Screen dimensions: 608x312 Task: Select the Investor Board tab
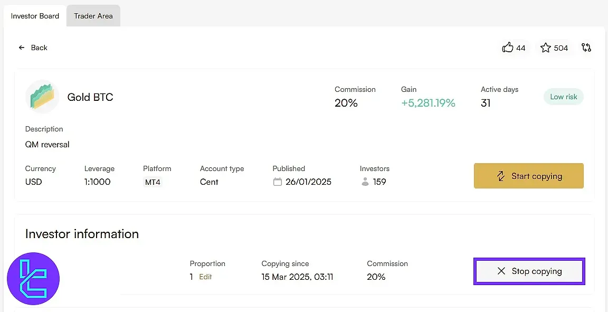point(34,16)
